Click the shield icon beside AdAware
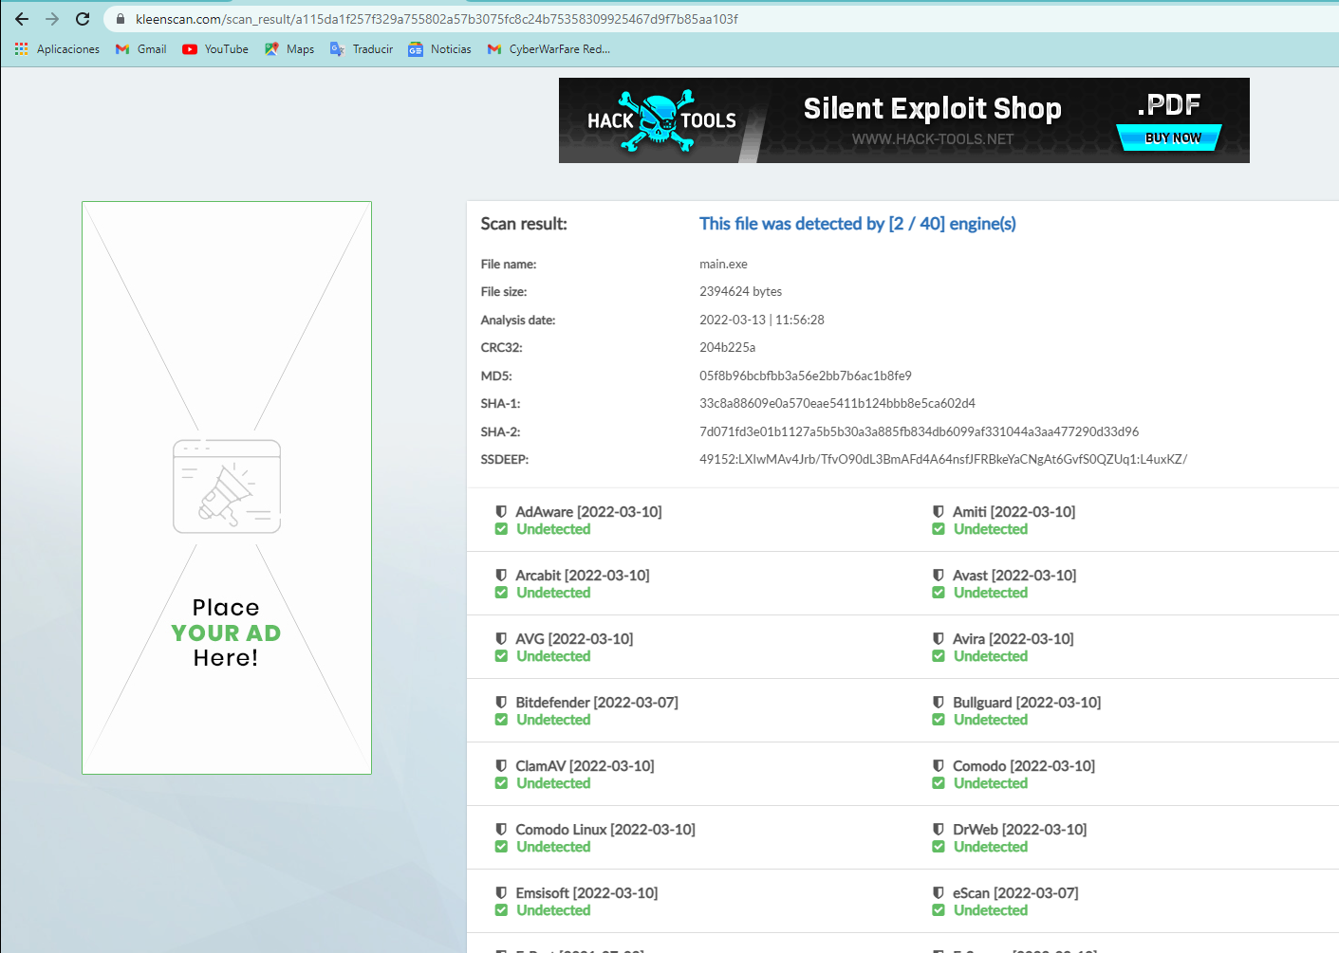Viewport: 1339px width, 953px height. coord(501,512)
